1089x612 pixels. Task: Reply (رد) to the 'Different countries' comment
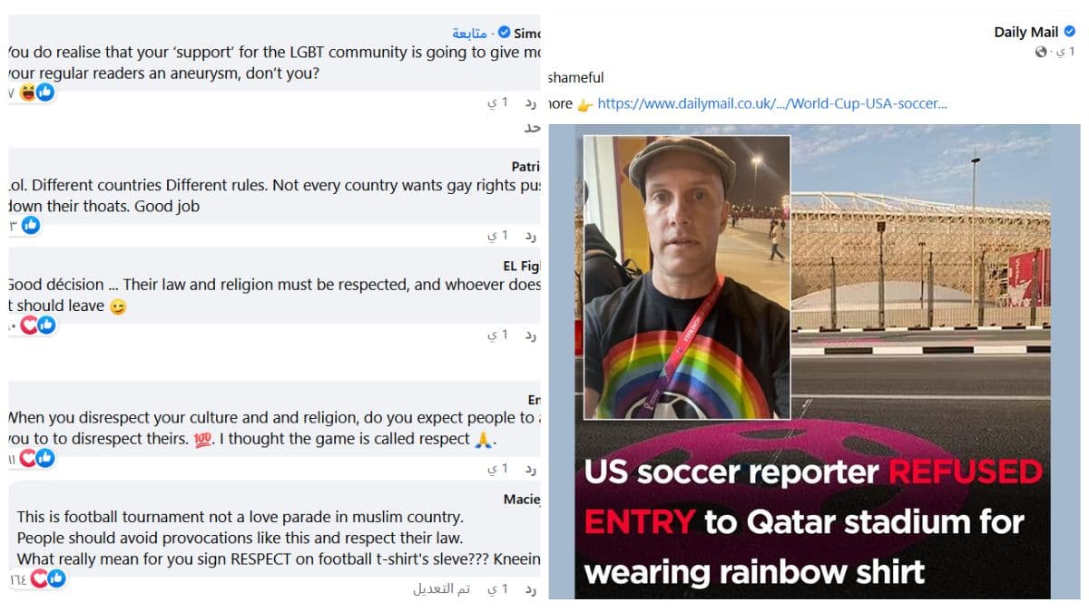point(530,235)
